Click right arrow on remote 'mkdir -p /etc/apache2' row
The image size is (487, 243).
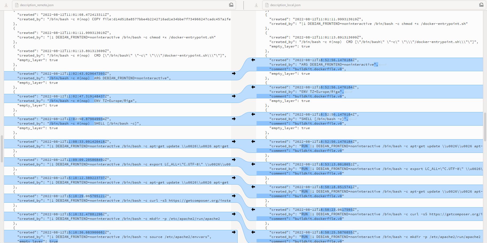pyautogui.click(x=234, y=214)
